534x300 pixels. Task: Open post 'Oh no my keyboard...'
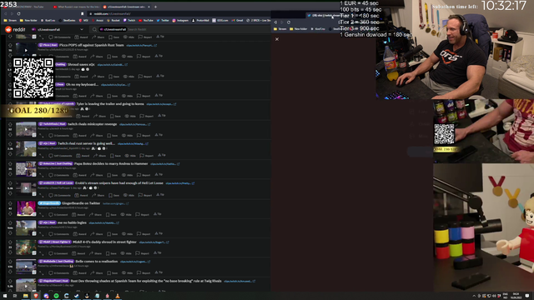point(82,84)
